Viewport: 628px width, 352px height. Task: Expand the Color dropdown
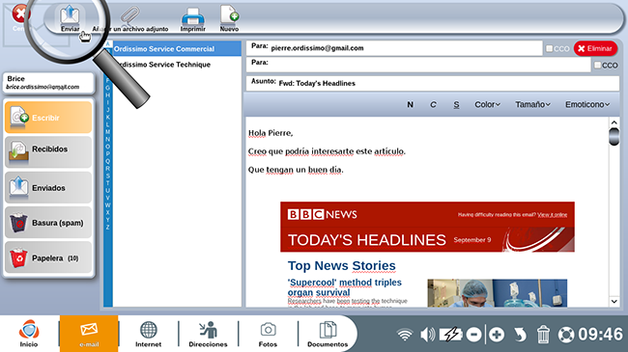pyautogui.click(x=487, y=104)
